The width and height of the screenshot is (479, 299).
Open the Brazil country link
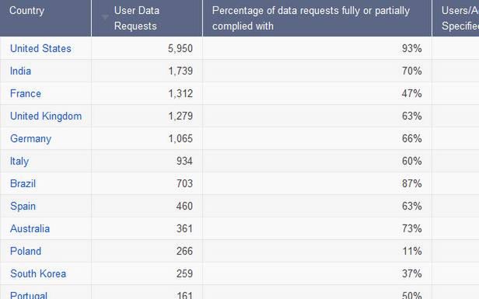click(x=23, y=183)
